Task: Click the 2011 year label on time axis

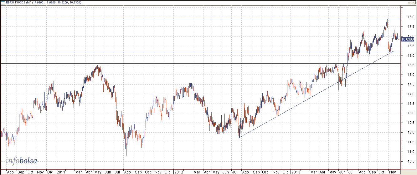Action: click(x=61, y=172)
